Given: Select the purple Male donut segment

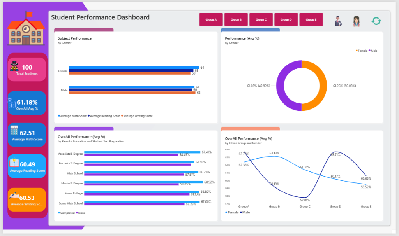Looking at the screenshot, I should [x=280, y=86].
